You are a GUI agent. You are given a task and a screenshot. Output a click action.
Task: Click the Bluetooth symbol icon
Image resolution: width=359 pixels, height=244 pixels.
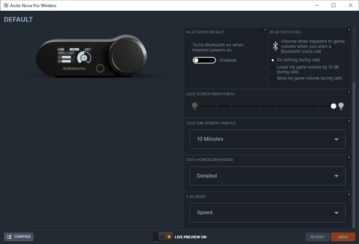click(275, 46)
